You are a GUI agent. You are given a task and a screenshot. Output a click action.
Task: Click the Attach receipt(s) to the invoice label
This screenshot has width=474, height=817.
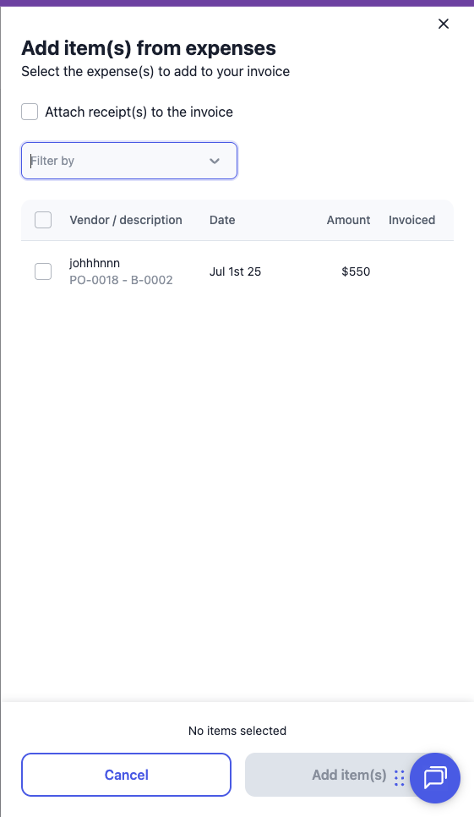click(x=139, y=112)
